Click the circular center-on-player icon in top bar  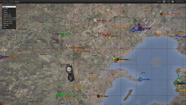pos(169,2)
